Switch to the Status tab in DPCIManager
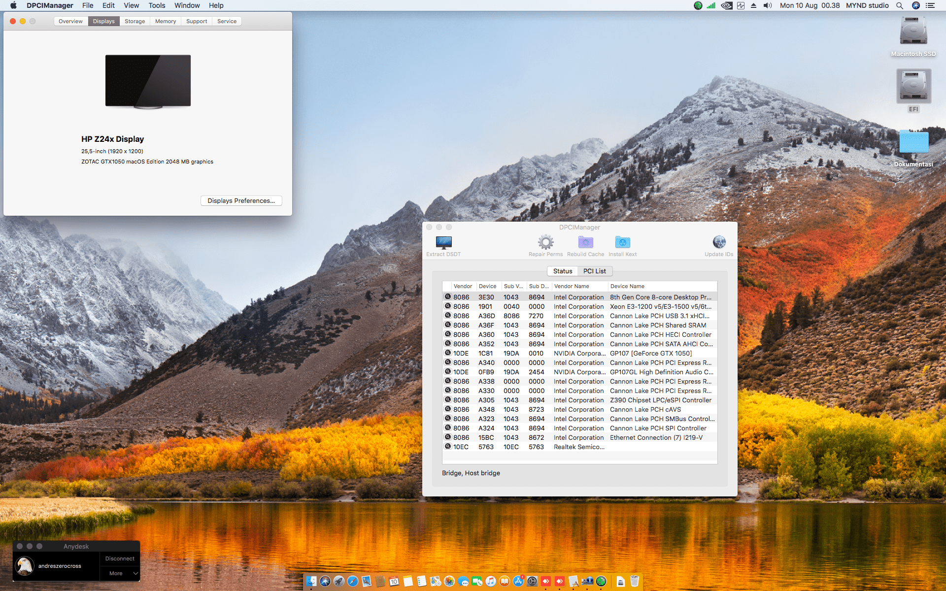946x591 pixels. pos(563,271)
